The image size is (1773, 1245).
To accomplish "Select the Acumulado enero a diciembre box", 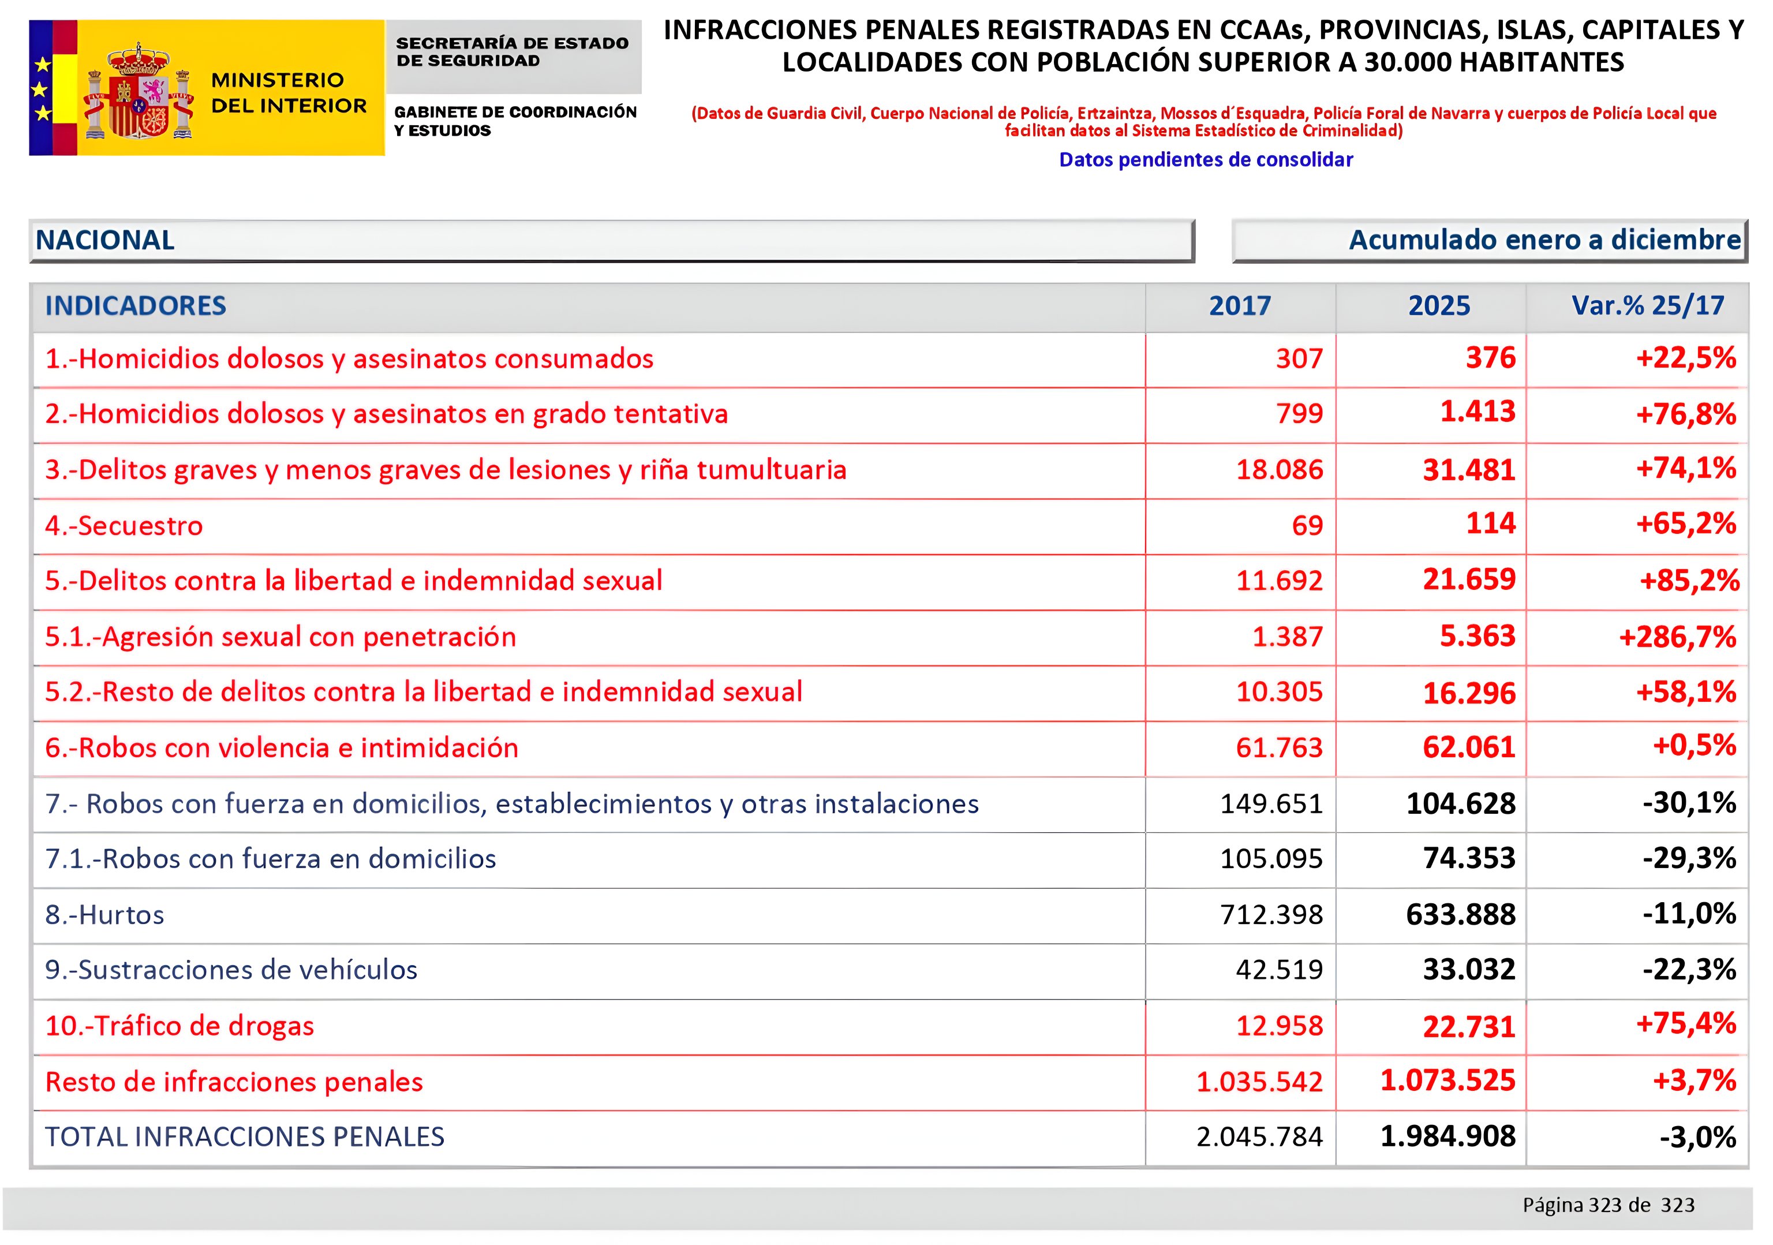I will (1489, 240).
